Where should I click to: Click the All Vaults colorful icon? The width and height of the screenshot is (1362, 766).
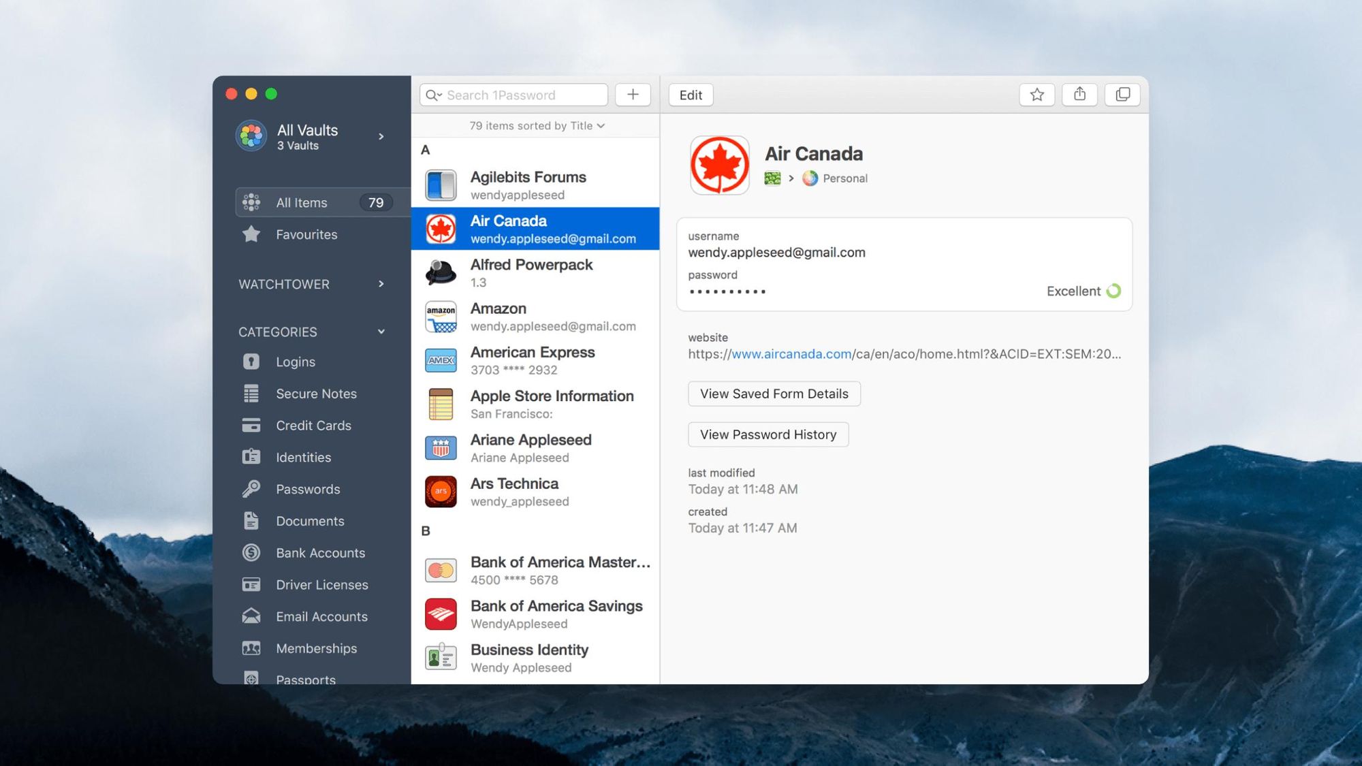click(251, 136)
